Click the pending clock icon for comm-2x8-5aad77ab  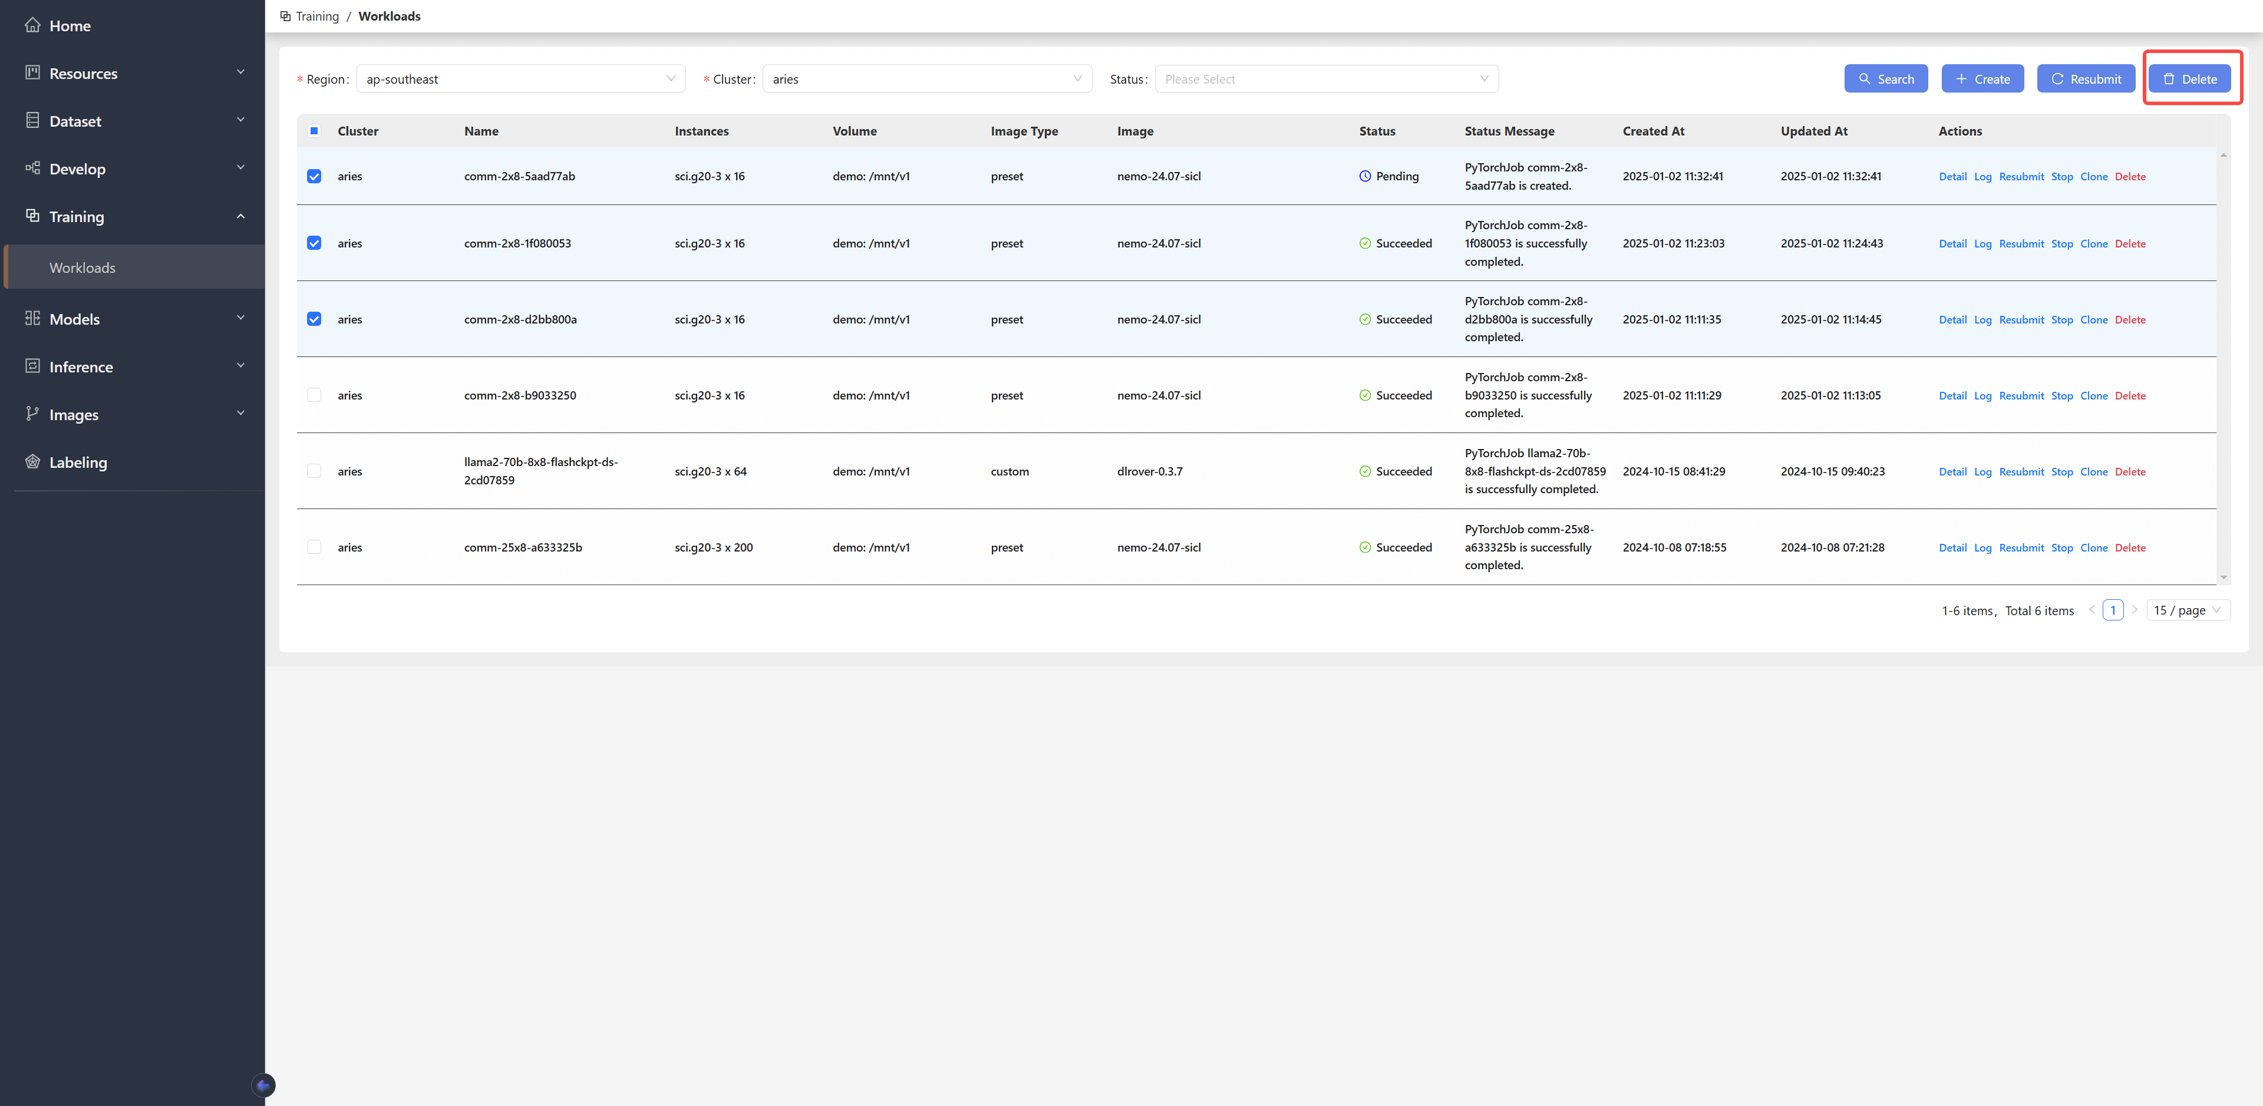point(1365,177)
